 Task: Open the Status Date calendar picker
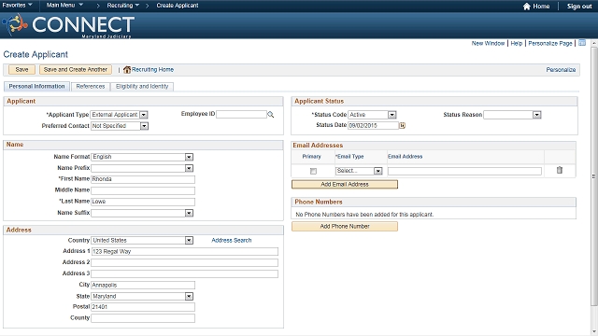pos(402,125)
